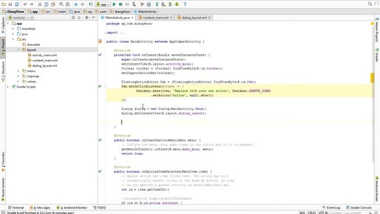The height and width of the screenshot is (214, 380).
Task: Click the collapse all icon in Project panel
Action: [x=79, y=17]
